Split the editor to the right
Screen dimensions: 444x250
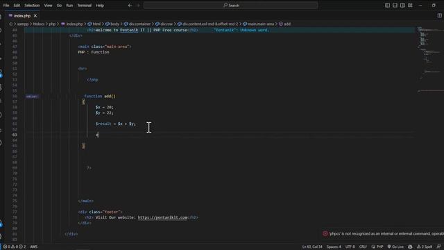click(439, 15)
